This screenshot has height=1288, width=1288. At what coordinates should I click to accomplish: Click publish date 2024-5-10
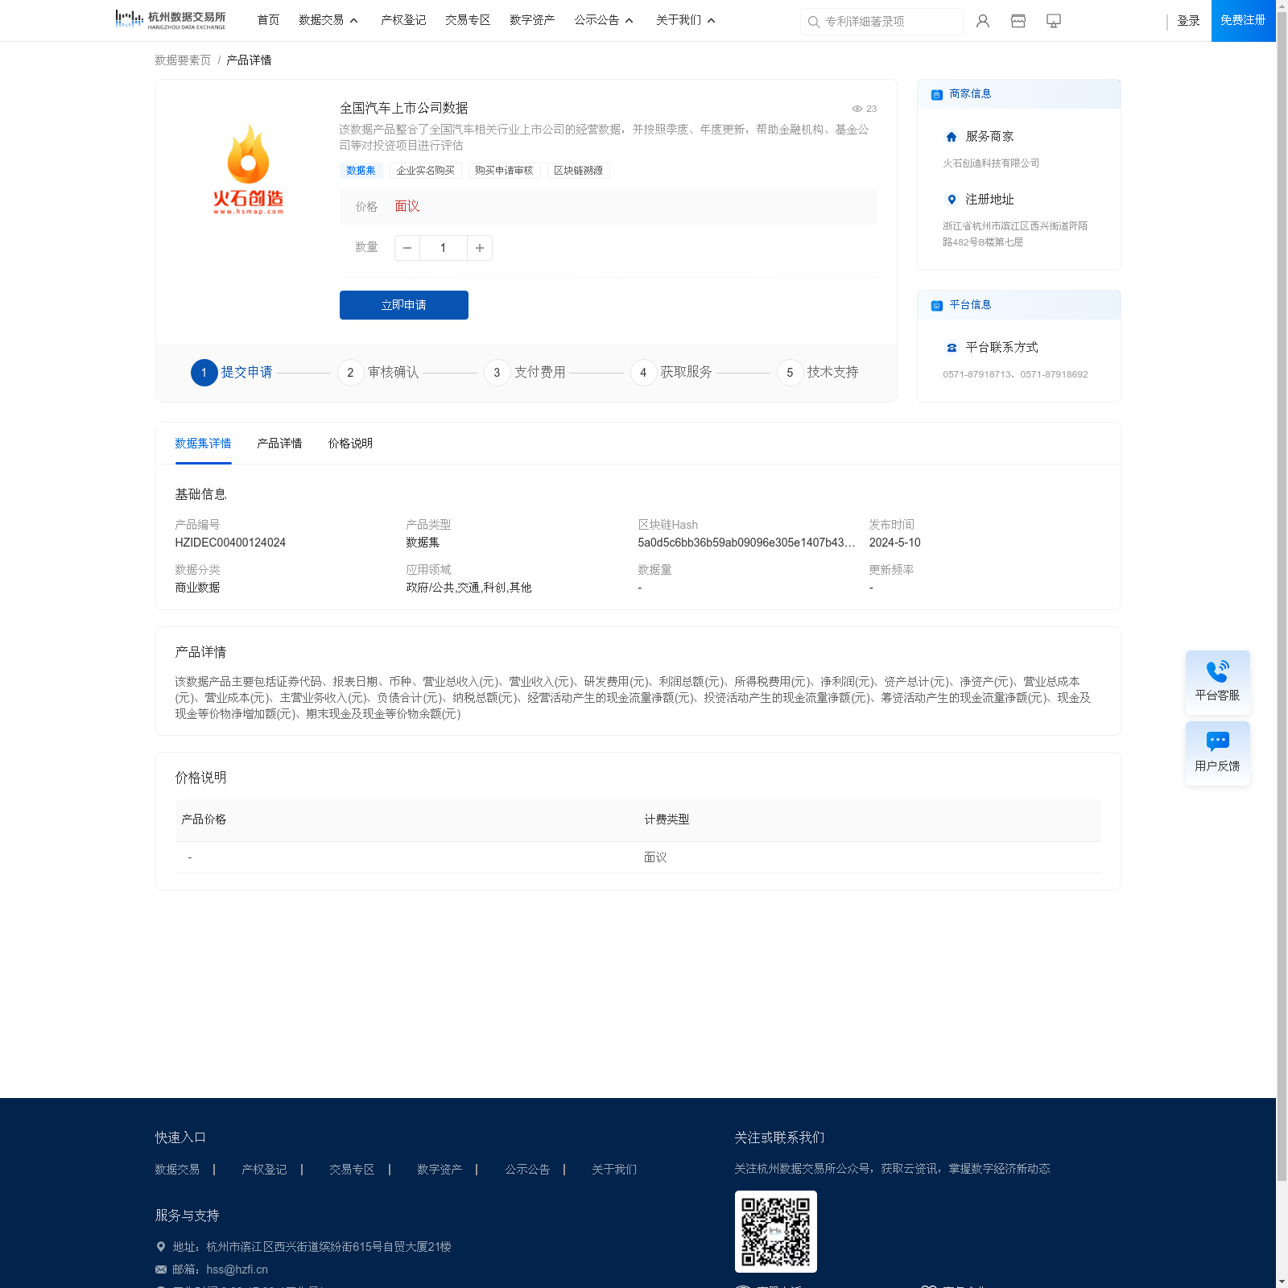[x=894, y=543]
